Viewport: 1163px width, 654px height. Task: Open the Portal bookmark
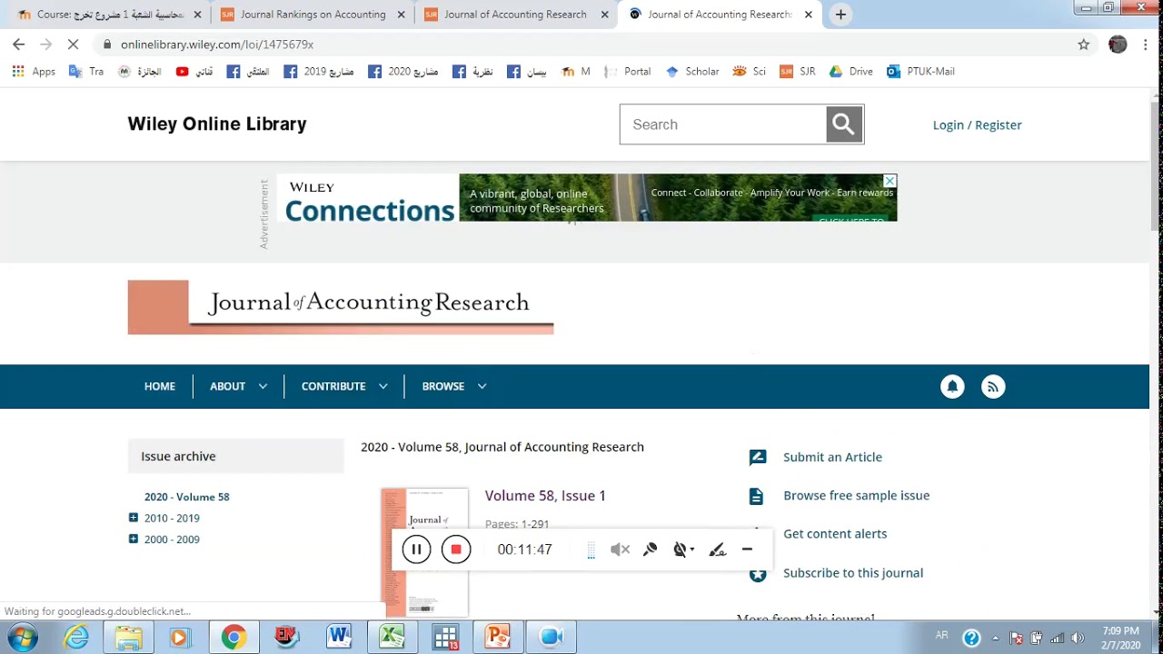[x=628, y=71]
